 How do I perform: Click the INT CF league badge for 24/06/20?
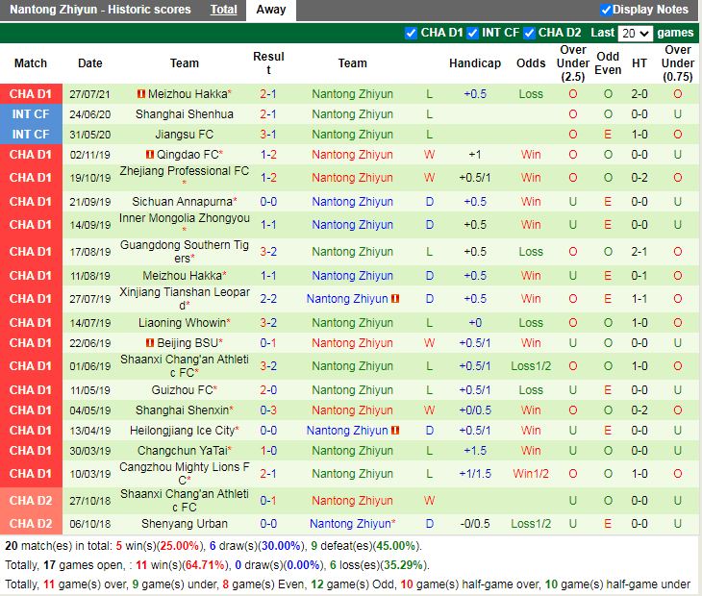[31, 114]
